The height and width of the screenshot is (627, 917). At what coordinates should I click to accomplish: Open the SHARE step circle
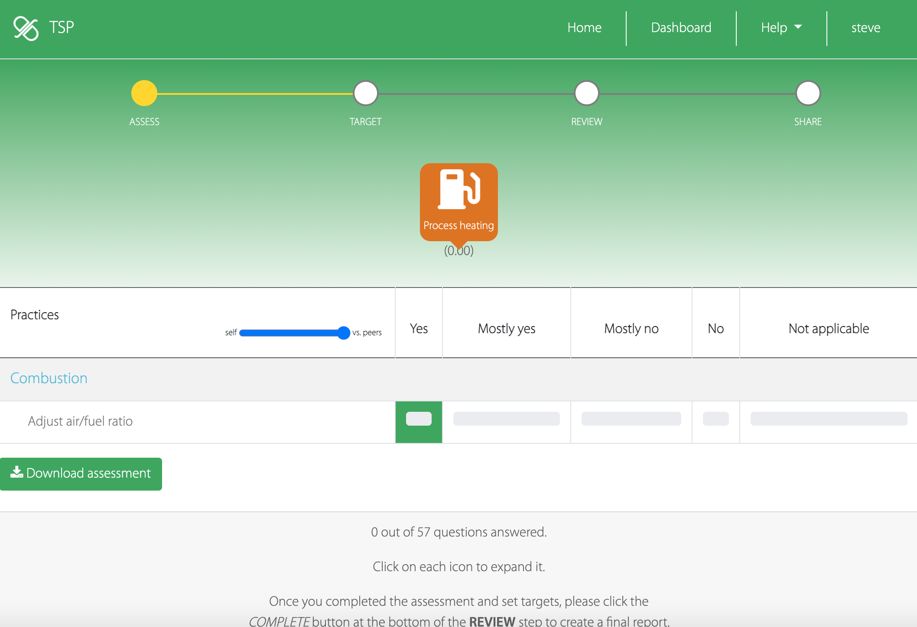[808, 93]
